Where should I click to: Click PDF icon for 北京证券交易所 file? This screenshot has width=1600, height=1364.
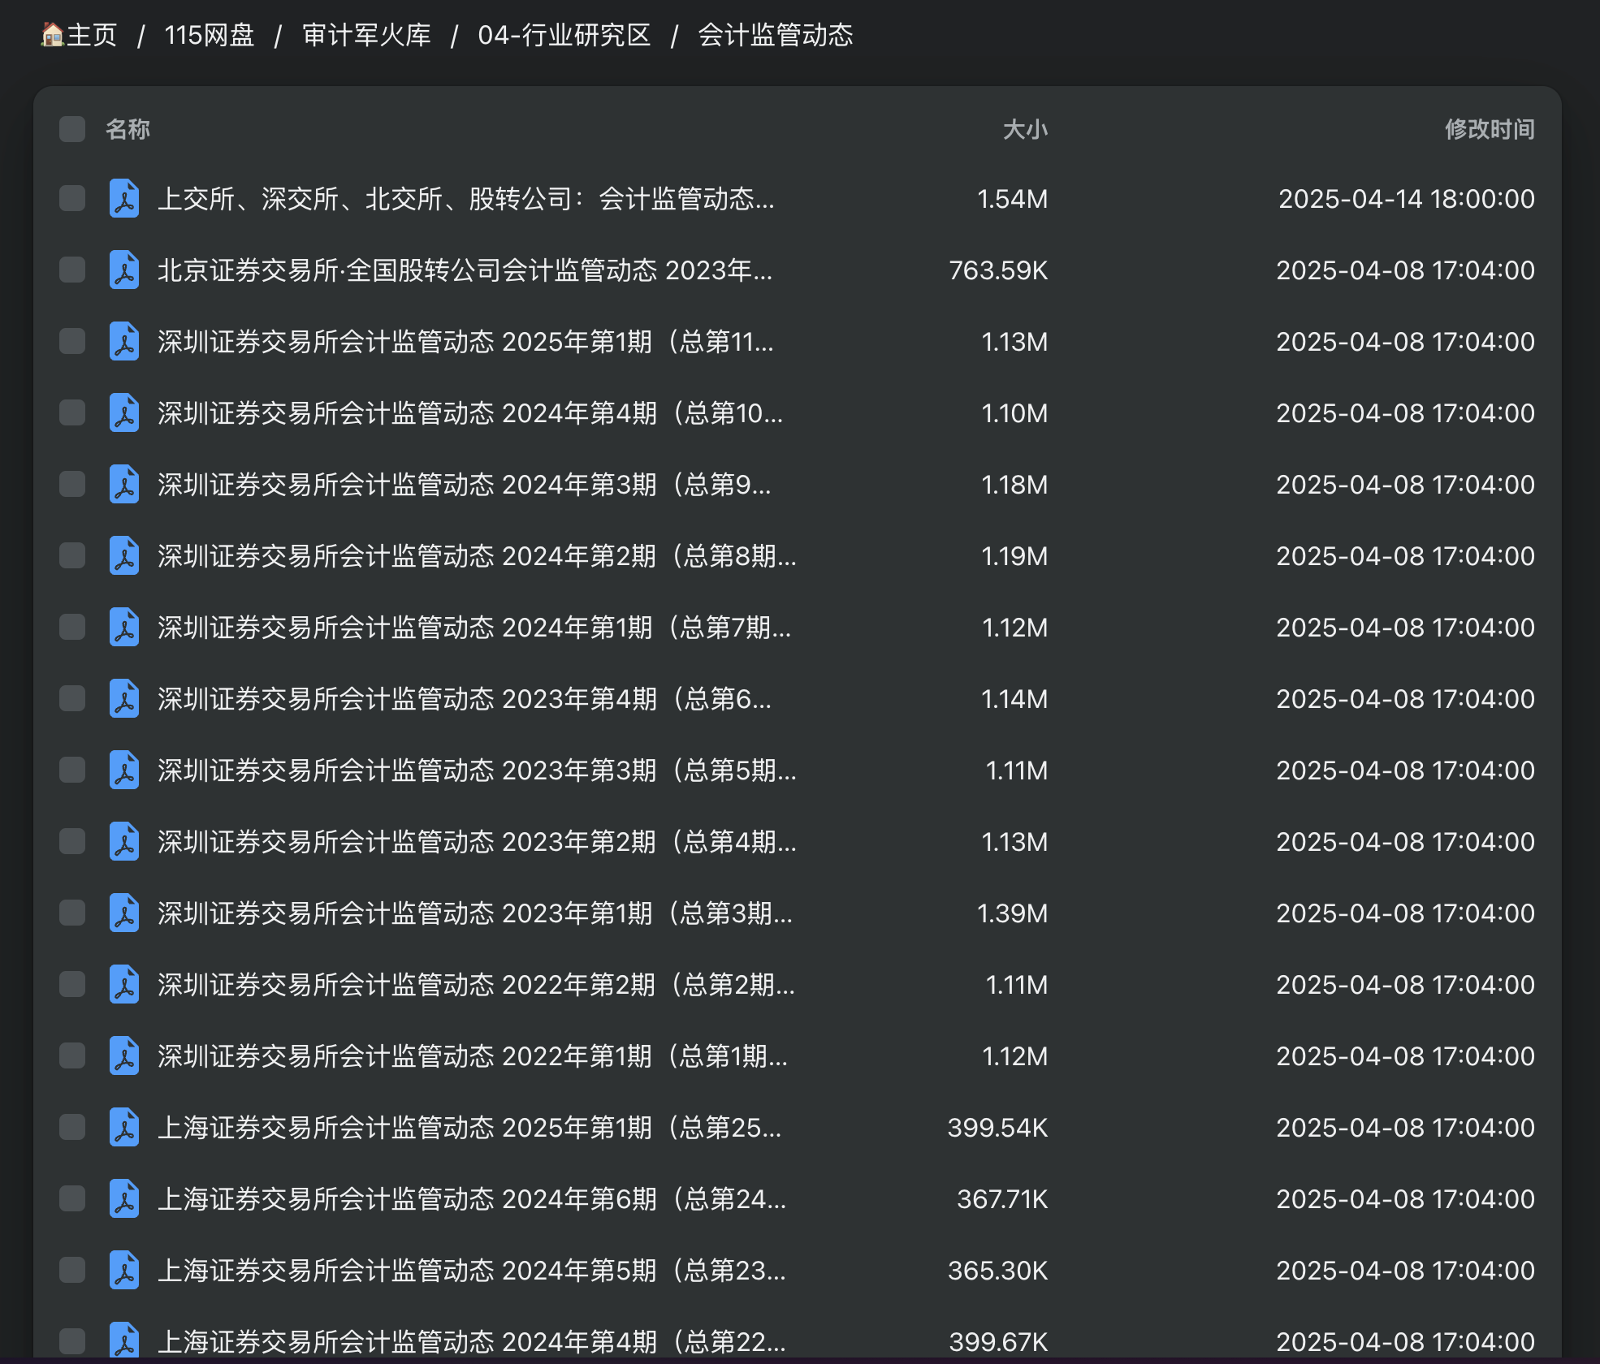coord(124,270)
